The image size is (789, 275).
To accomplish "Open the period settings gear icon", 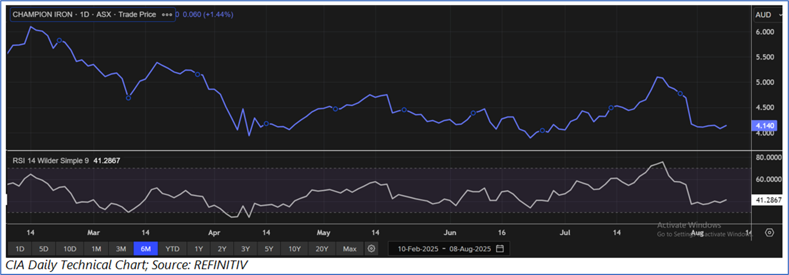I will click(371, 249).
